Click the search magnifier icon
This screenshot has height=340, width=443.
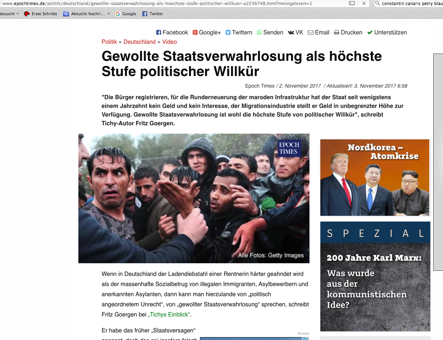378,3
